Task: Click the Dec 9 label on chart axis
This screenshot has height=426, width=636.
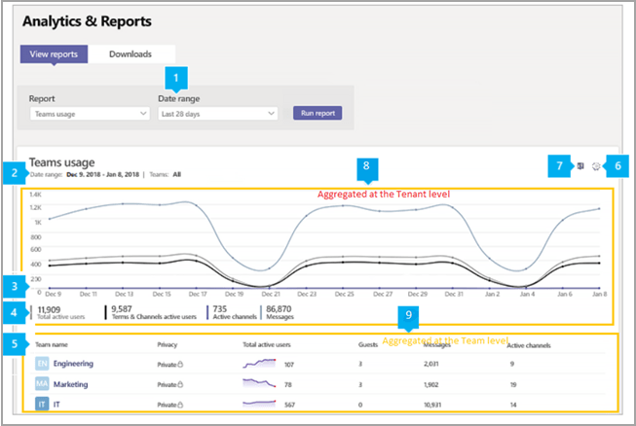Action: coord(54,294)
